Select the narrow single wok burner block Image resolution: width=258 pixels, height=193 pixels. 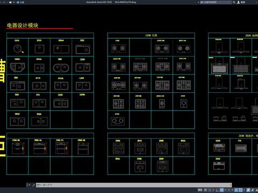(162, 103)
